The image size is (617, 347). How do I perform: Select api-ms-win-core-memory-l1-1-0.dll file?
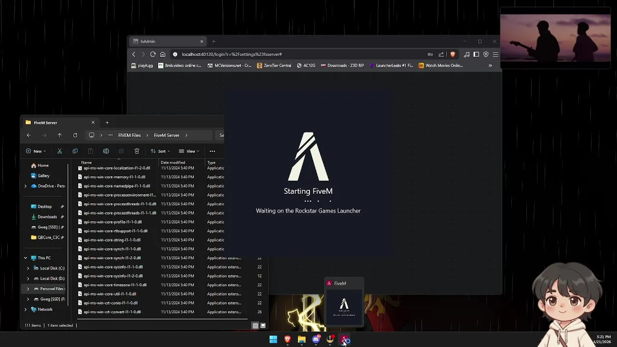(x=114, y=177)
